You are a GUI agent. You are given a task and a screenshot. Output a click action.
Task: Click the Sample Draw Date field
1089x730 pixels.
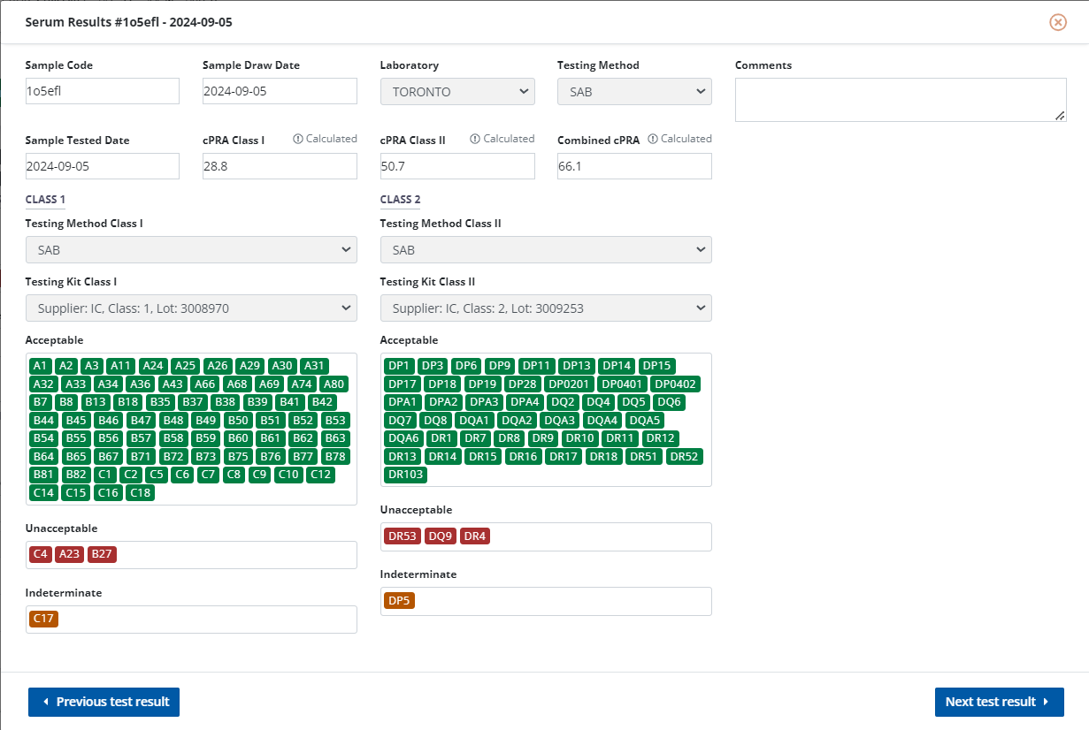280,91
